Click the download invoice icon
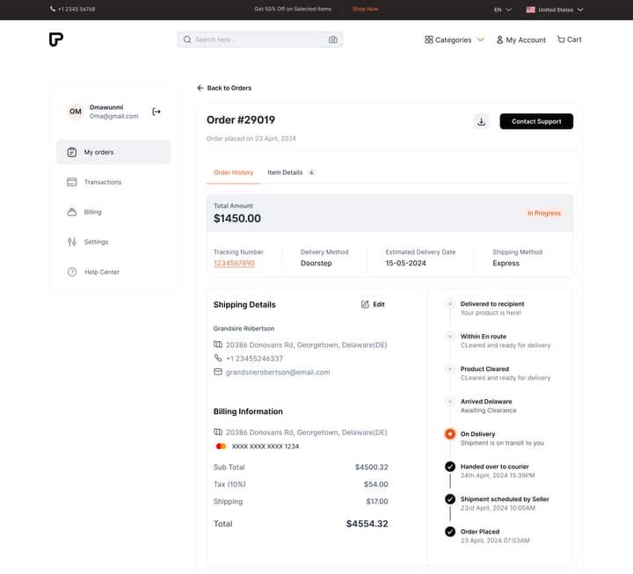Screen dimensions: 633x574 pyautogui.click(x=481, y=121)
